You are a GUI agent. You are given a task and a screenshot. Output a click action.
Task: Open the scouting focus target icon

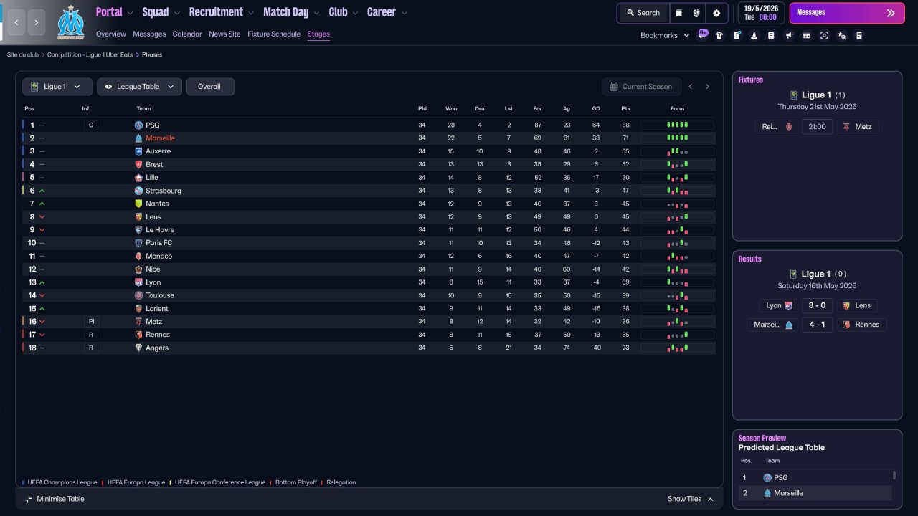coord(824,35)
